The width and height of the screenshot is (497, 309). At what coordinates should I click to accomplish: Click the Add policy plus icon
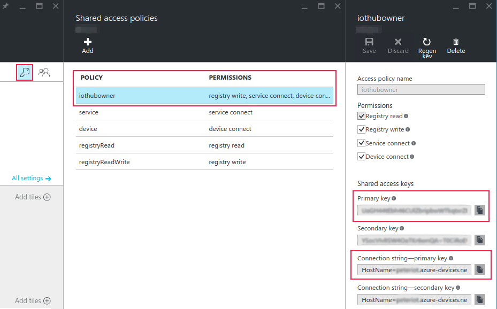point(88,42)
